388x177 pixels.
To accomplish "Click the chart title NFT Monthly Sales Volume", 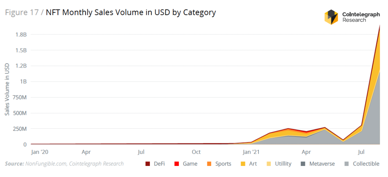I will click(x=131, y=12).
